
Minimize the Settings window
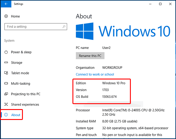click(x=150, y=4)
